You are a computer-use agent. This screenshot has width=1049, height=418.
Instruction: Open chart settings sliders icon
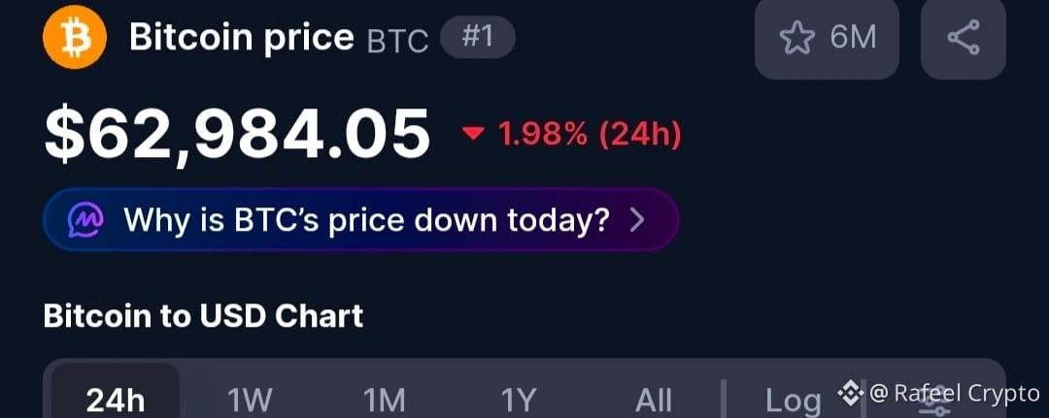pos(934,401)
